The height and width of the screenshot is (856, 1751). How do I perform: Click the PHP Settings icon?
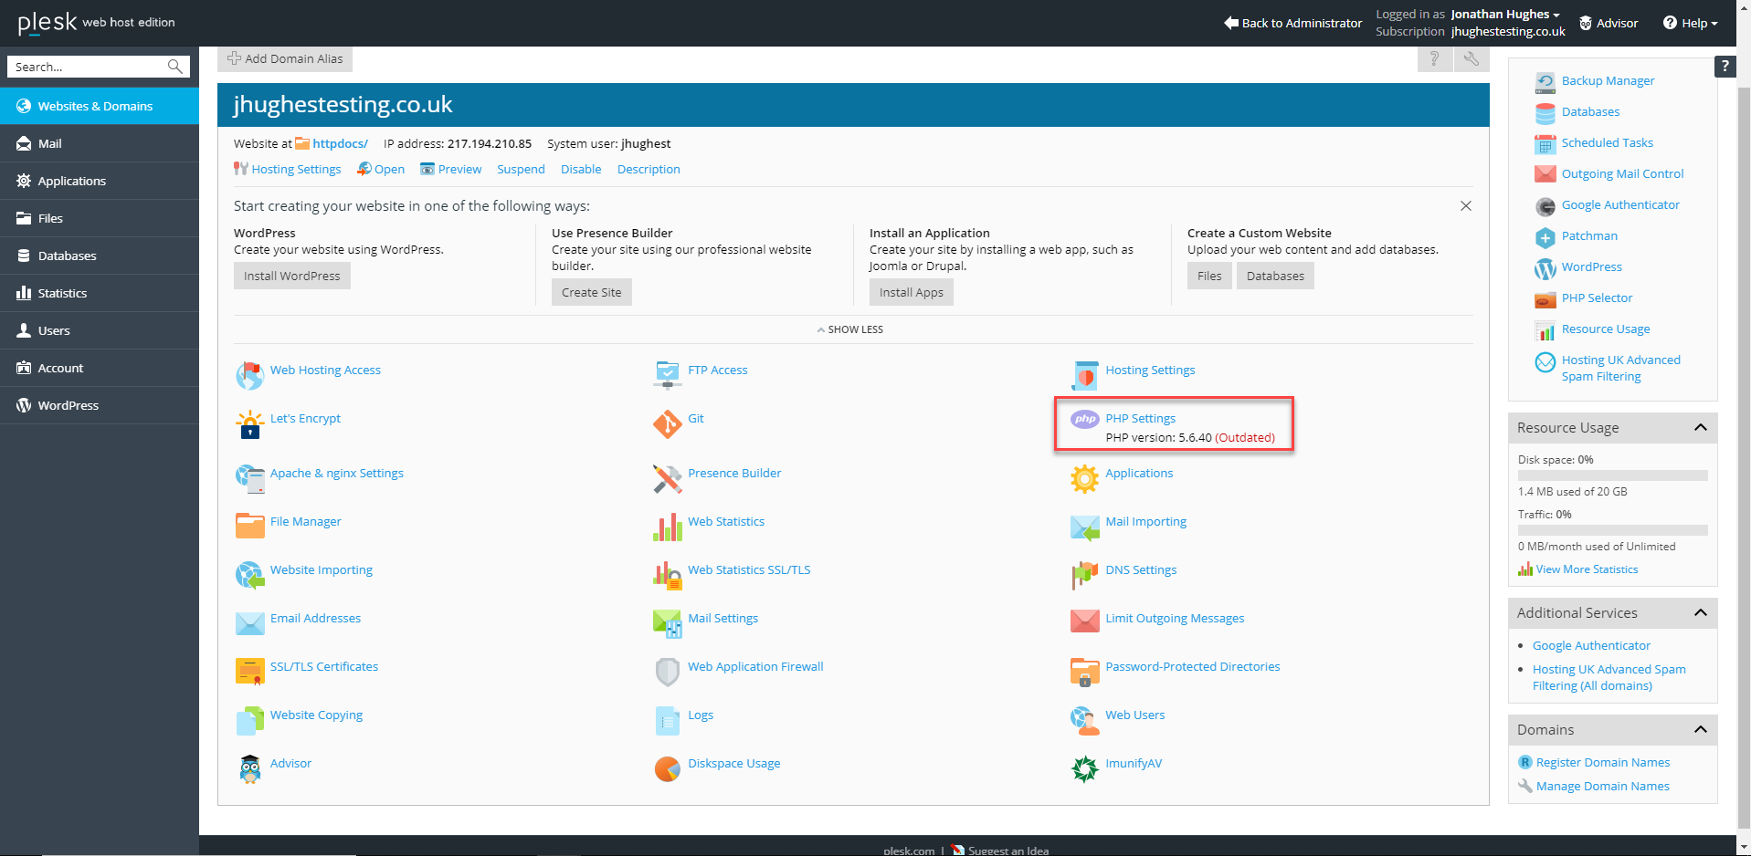(x=1085, y=419)
